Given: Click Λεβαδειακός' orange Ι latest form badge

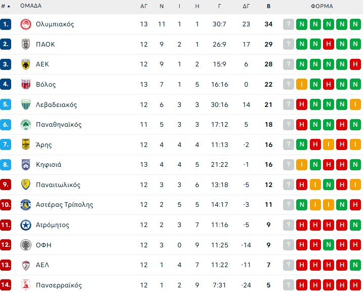Looking at the screenshot, I should pyautogui.click(x=355, y=105).
